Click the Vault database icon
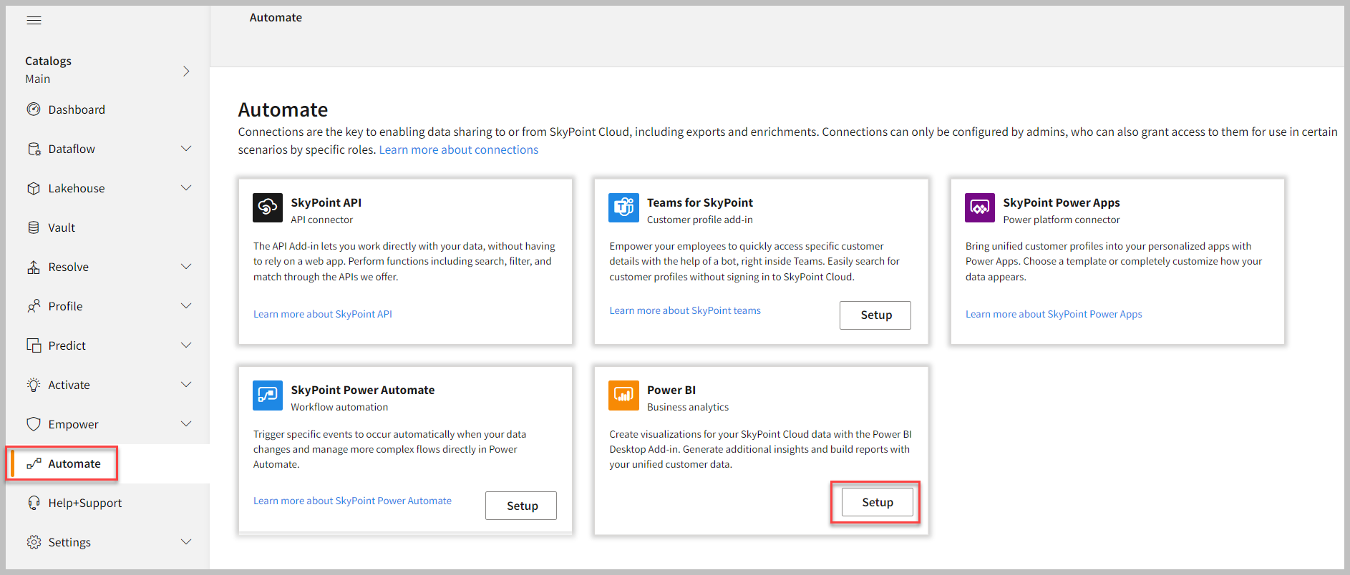The width and height of the screenshot is (1350, 575). [x=34, y=227]
